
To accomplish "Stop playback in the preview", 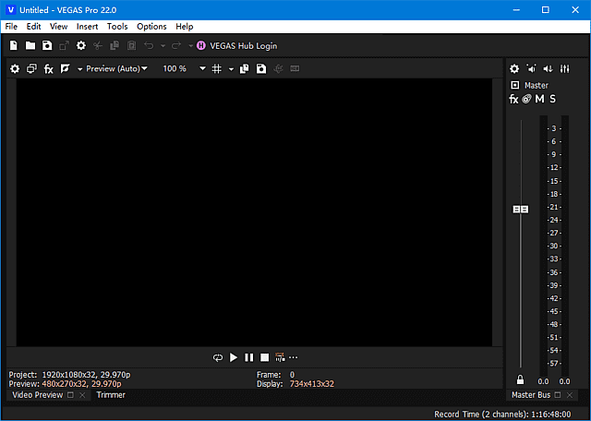I will 265,357.
